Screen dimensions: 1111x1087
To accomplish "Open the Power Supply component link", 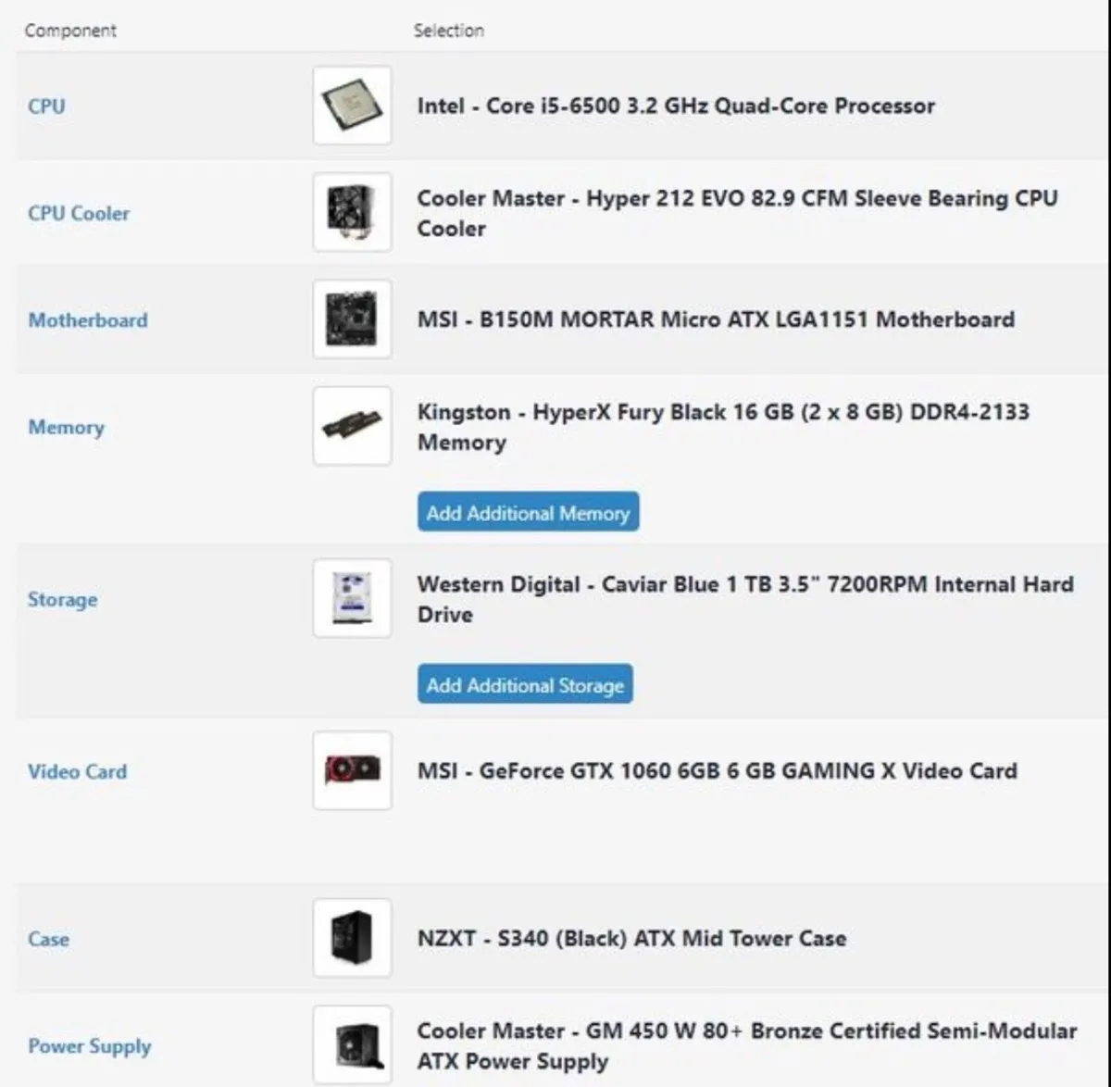I will click(x=89, y=1046).
